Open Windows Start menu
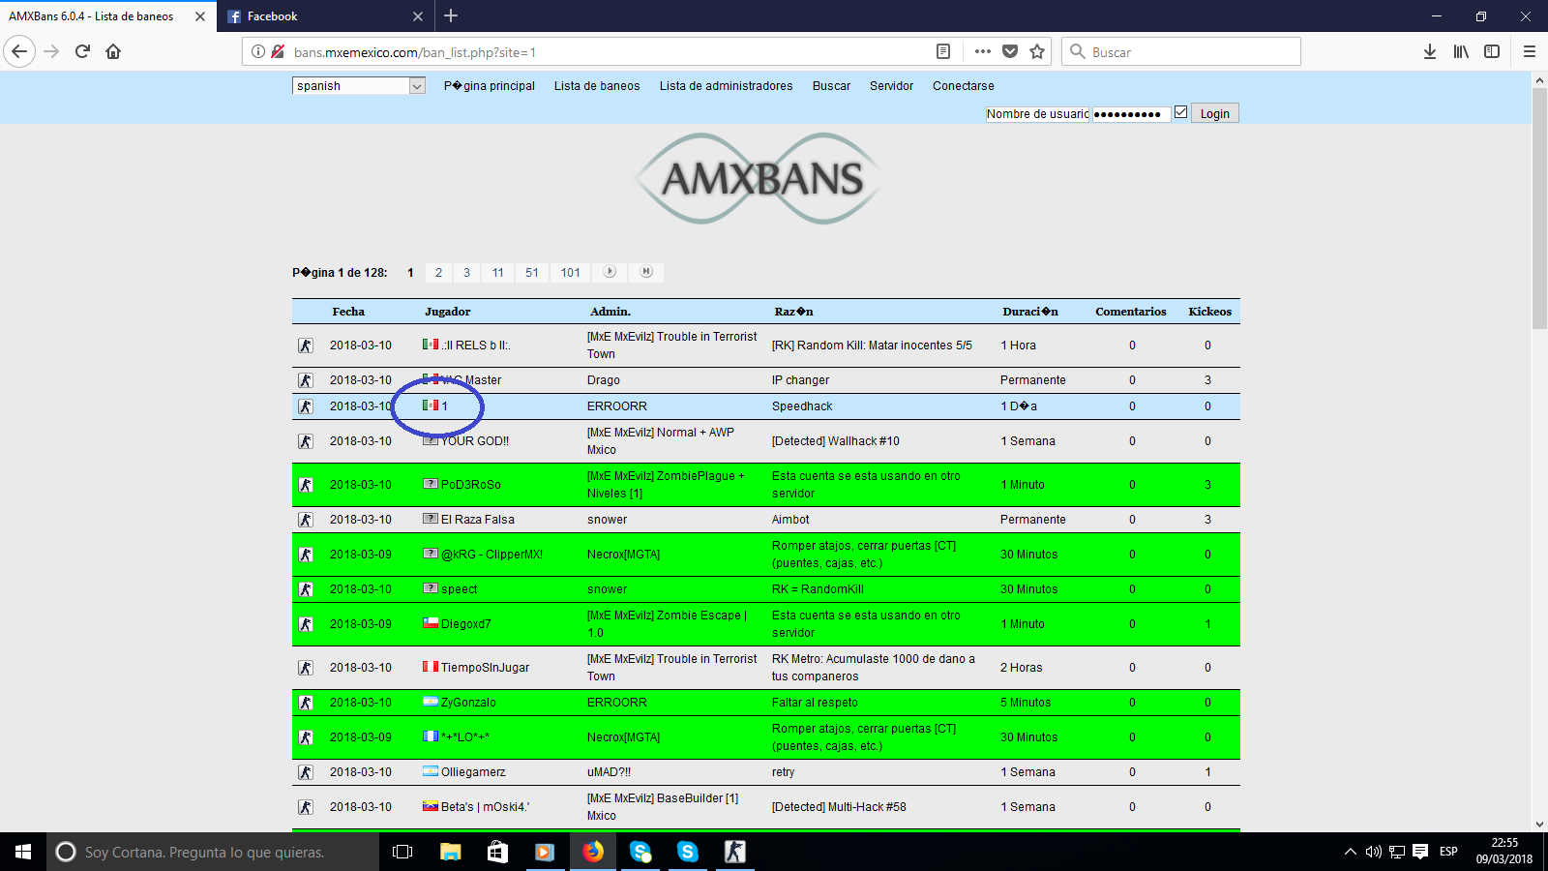Screen dimensions: 1548x871 click(23, 852)
